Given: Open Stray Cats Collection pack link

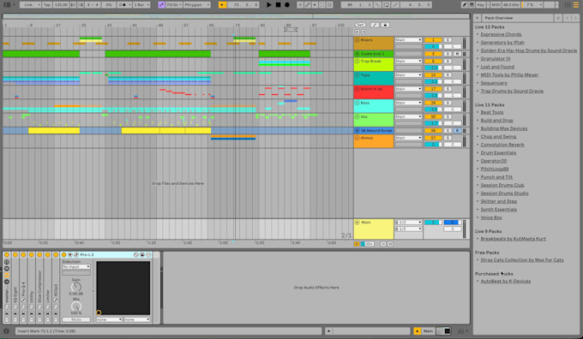Looking at the screenshot, I should pyautogui.click(x=522, y=260).
